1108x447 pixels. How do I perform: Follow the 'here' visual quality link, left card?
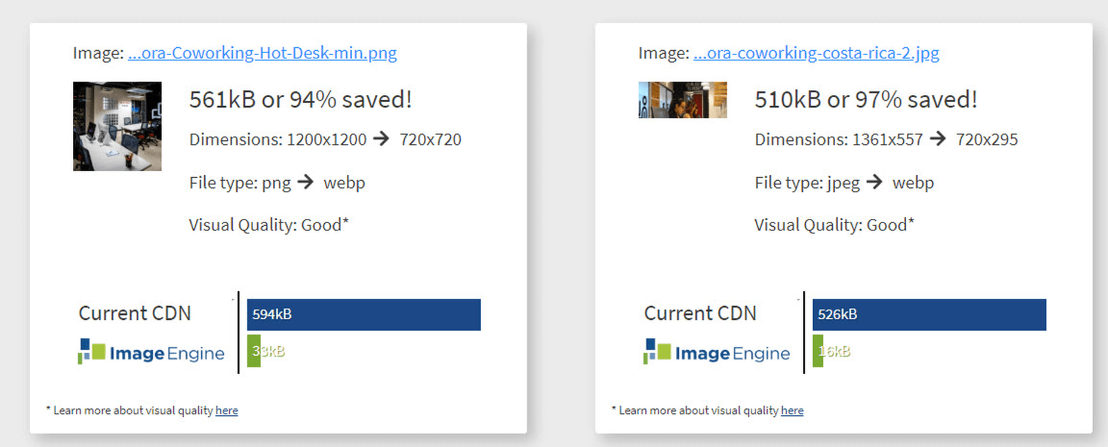tap(227, 411)
